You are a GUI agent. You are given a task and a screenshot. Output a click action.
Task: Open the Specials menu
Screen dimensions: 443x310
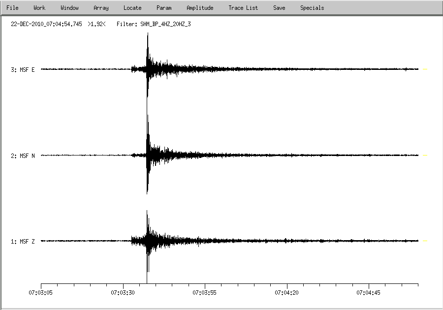(x=312, y=8)
